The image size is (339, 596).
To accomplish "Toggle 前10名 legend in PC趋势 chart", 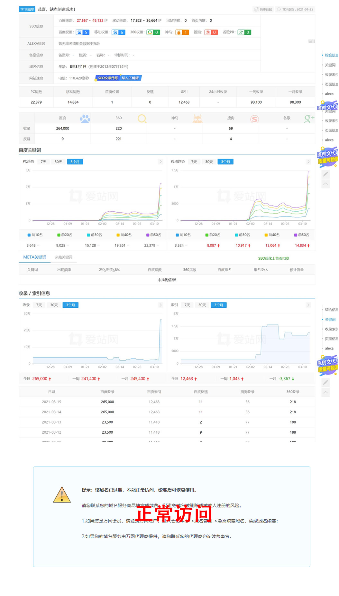I will pos(35,235).
